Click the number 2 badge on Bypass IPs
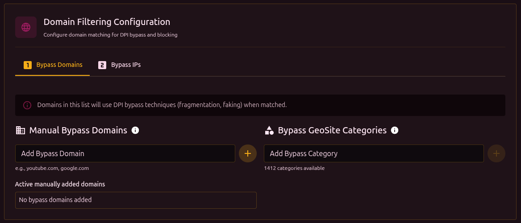The image size is (521, 223). pos(102,65)
